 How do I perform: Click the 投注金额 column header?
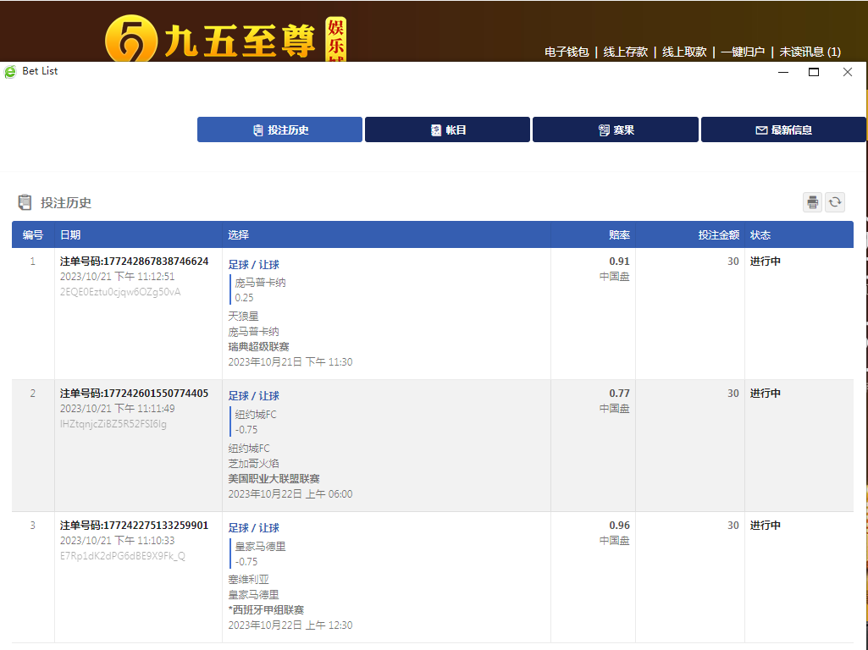pyautogui.click(x=718, y=235)
